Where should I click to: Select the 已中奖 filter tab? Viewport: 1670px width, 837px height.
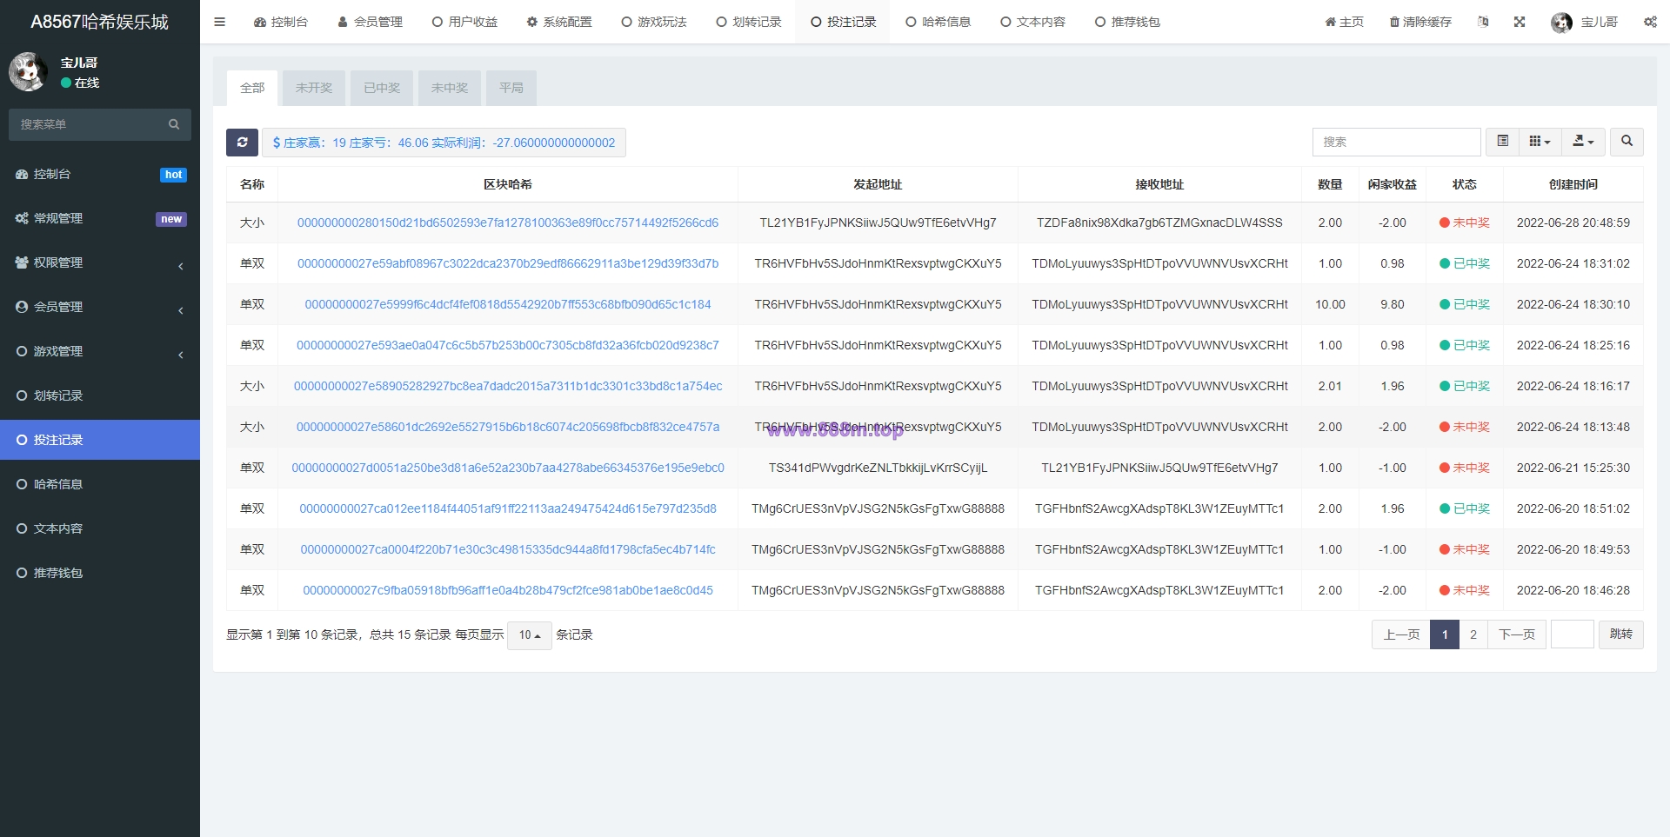click(382, 88)
